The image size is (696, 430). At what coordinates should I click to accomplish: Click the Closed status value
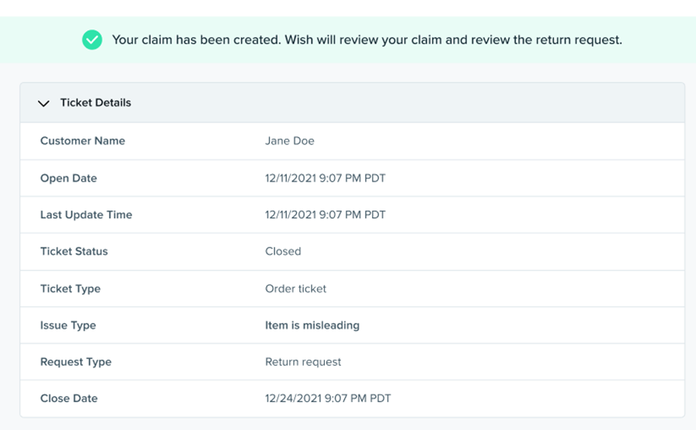pos(283,251)
